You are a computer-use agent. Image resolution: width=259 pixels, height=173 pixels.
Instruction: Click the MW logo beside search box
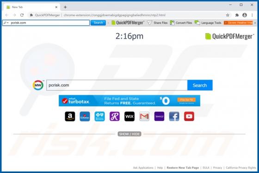point(38,85)
